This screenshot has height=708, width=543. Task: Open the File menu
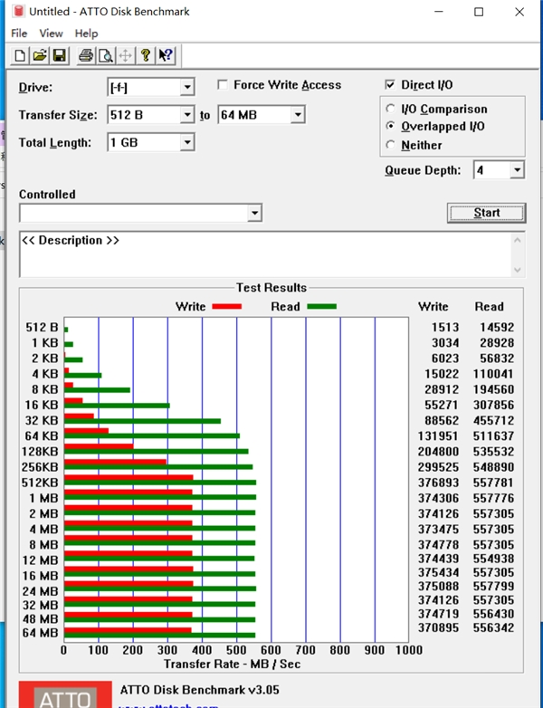[19, 33]
